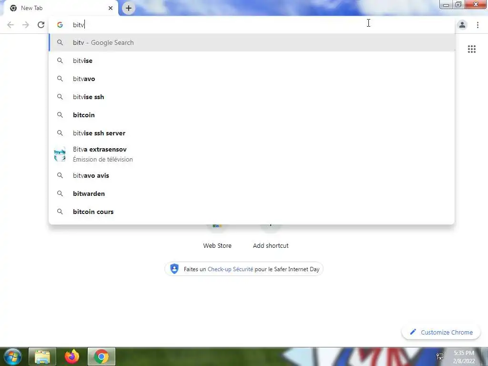Open the Google apps grid
This screenshot has height=366, width=488.
[x=471, y=49]
